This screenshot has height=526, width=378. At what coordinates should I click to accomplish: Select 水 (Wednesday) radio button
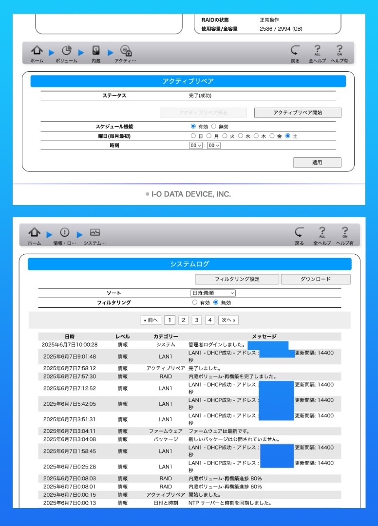point(241,136)
